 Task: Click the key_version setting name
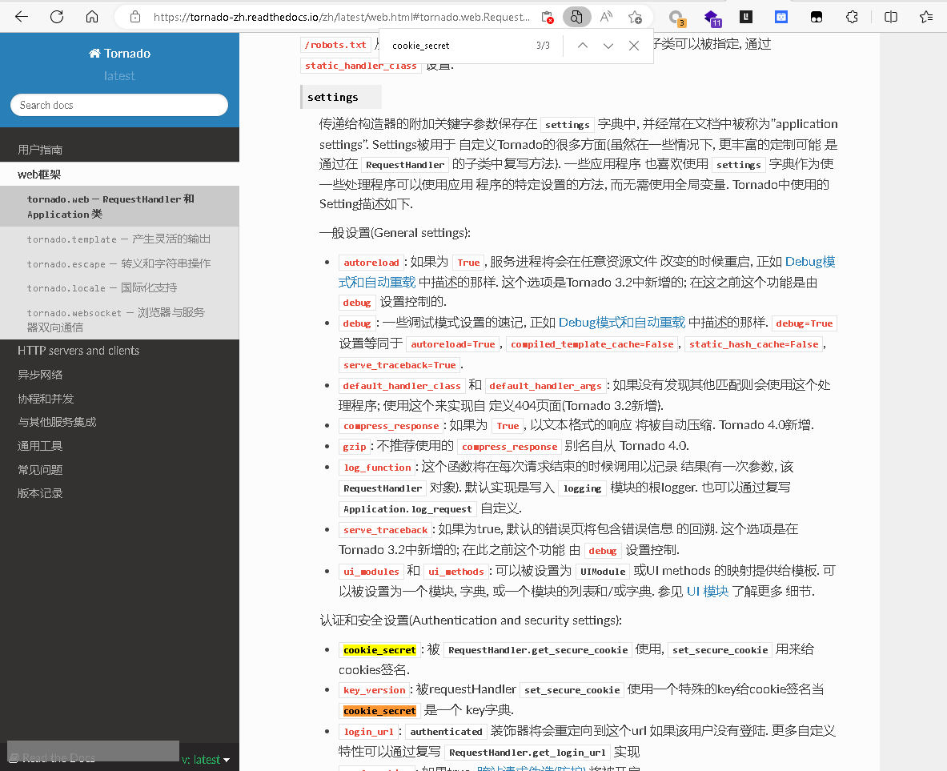(x=375, y=690)
